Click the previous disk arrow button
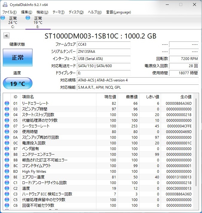Viewport: 202px width, 213px height. 6,36
